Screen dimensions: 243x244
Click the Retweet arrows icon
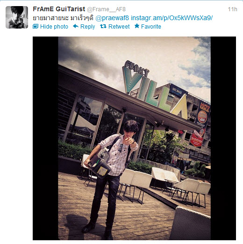[103, 26]
